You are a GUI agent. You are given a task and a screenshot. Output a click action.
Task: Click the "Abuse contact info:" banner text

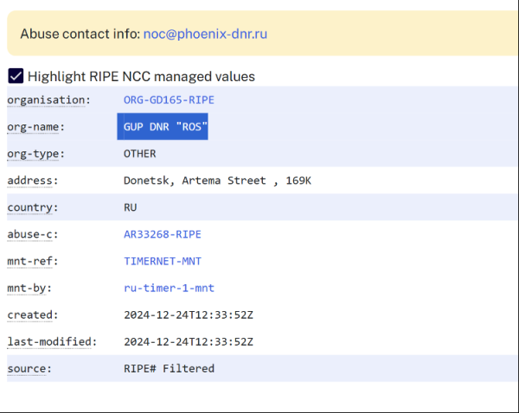80,34
